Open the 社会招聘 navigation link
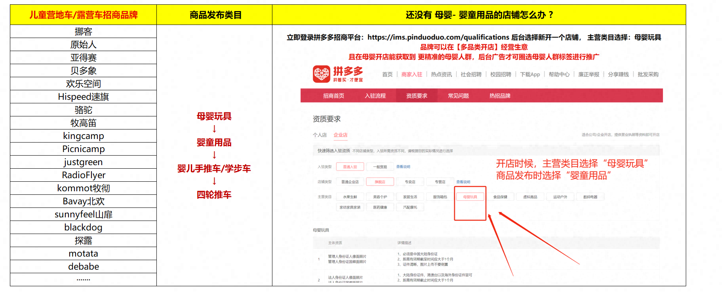This screenshot has height=293, width=723. [471, 74]
